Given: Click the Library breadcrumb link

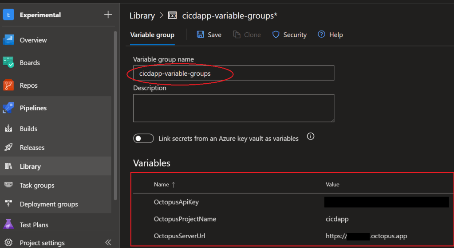Looking at the screenshot, I should [142, 15].
